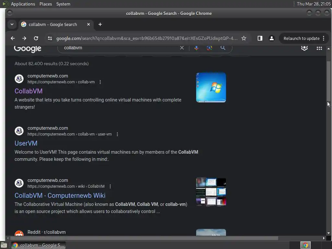The height and width of the screenshot is (249, 332).
Task: Click URL 'https://computernewb.com › collab-vm › user-vm'
Action: 69,134
